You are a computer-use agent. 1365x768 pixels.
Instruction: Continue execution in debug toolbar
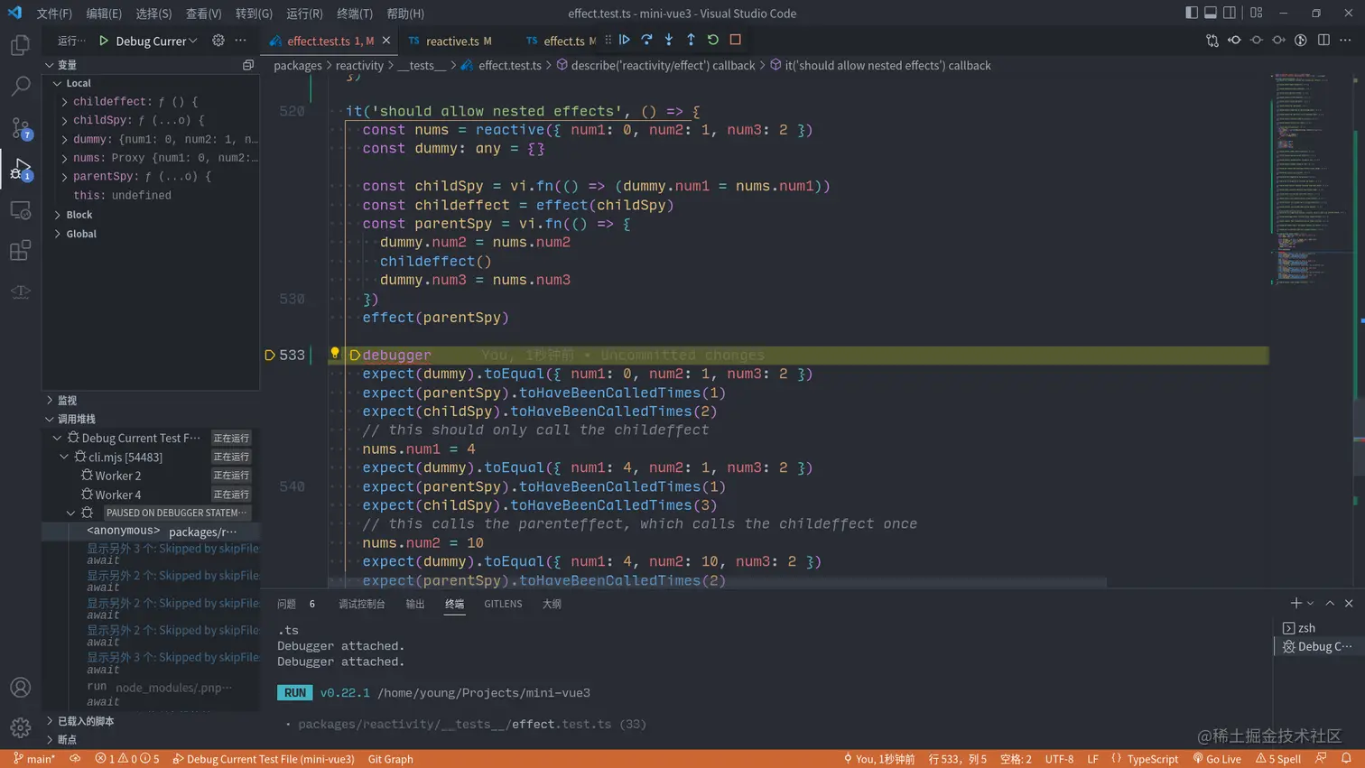625,40
